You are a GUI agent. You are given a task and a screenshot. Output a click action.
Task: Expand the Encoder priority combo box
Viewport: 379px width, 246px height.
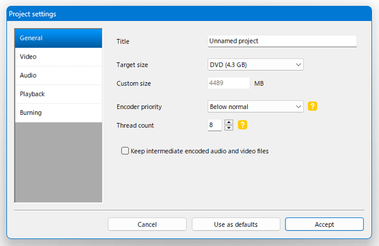255,106
